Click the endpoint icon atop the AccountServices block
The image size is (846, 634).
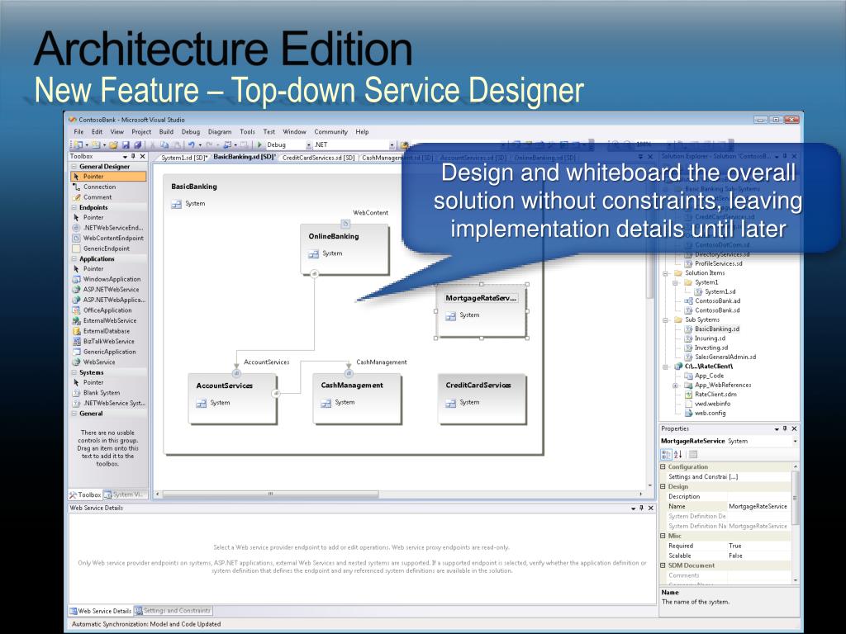(x=235, y=372)
